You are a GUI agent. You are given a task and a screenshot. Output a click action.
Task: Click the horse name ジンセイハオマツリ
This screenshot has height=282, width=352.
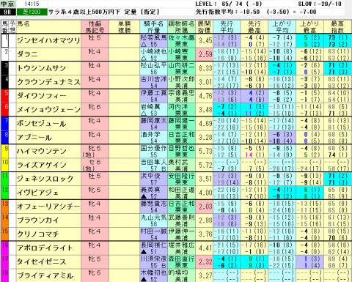click(x=48, y=40)
